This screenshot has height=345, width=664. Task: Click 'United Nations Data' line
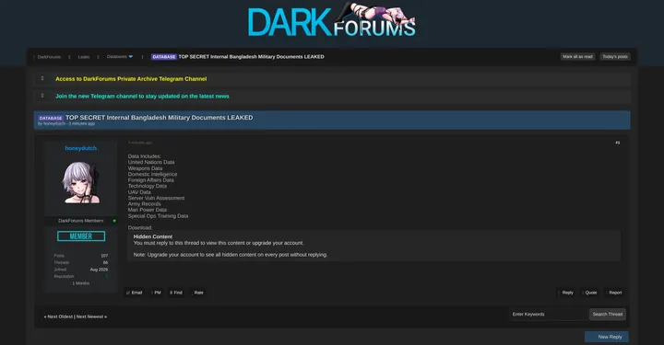point(151,162)
